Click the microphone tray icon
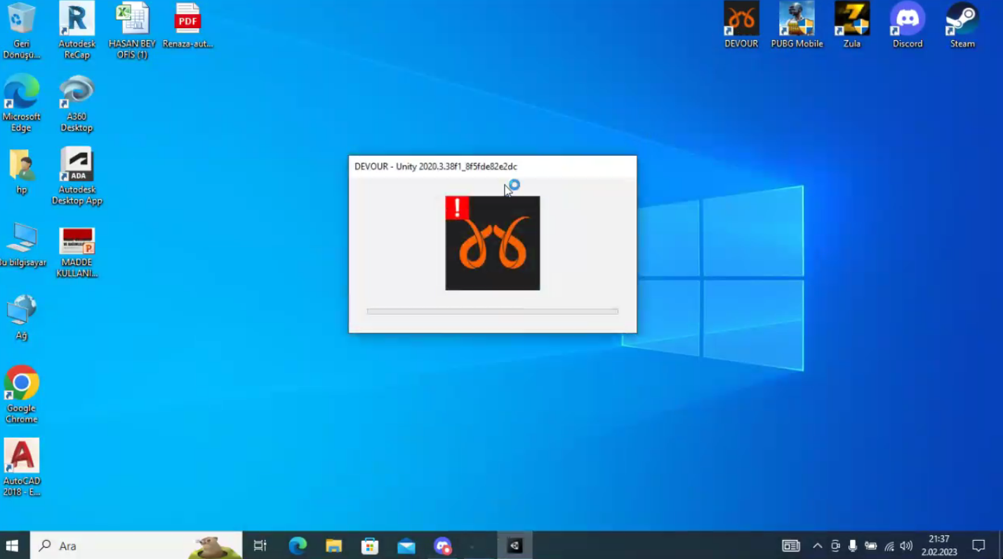 pos(853,546)
